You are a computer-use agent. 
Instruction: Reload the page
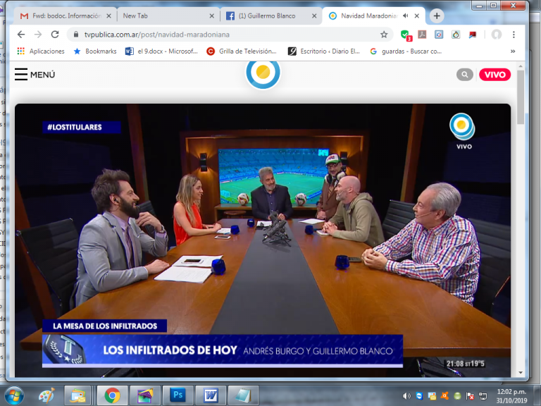tap(55, 34)
